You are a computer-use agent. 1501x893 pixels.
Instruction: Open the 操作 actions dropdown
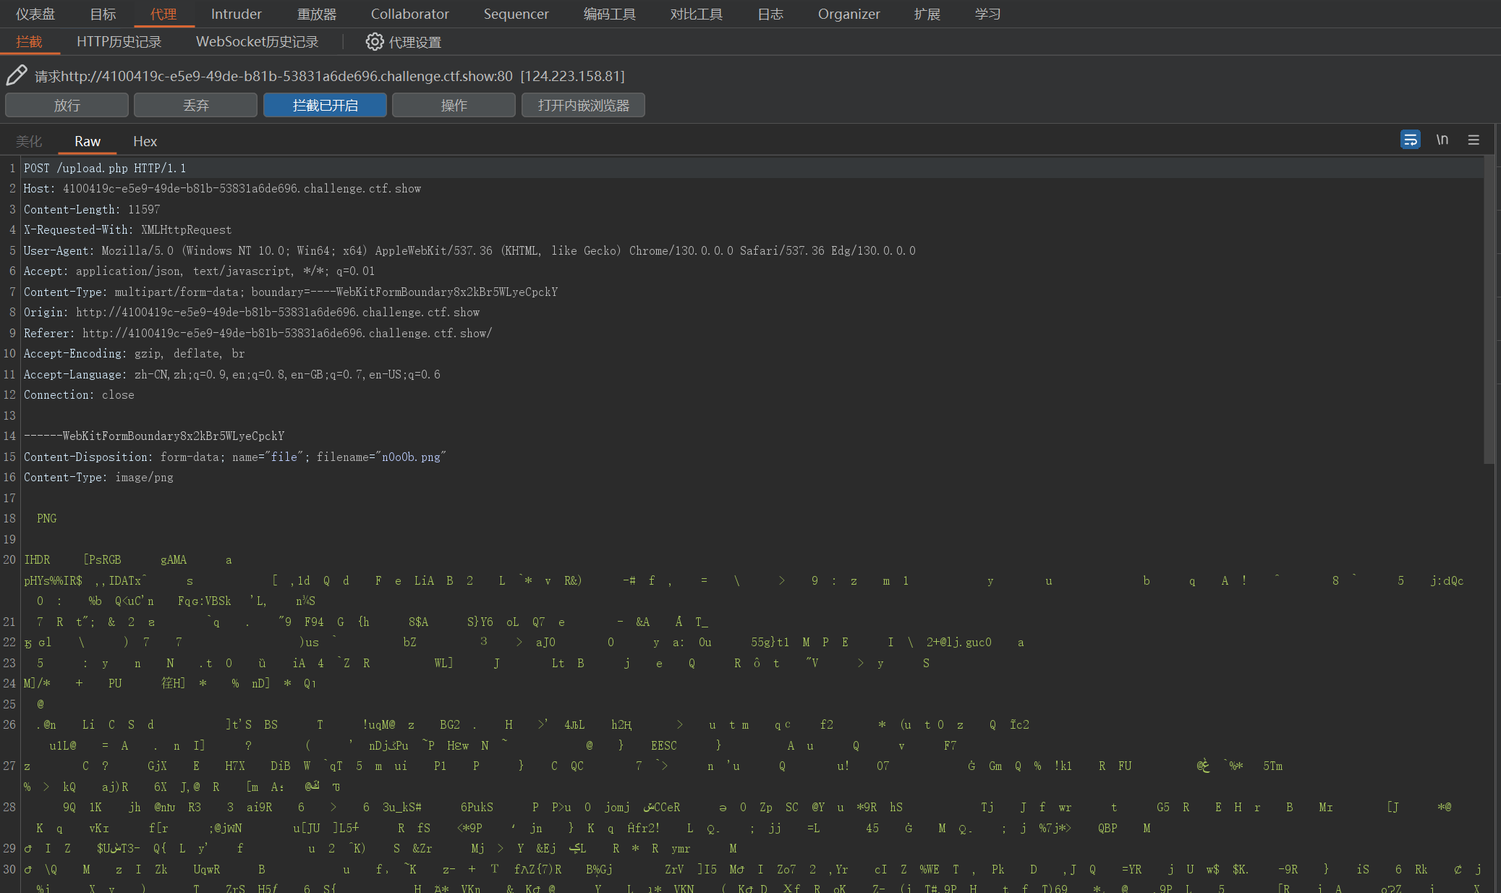click(454, 105)
